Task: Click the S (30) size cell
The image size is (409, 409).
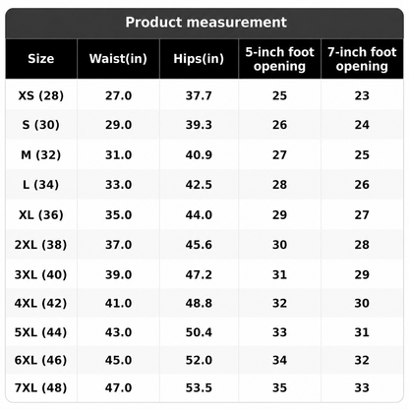Action: click(x=41, y=125)
